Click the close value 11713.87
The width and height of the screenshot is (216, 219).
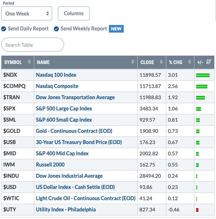[150, 86]
